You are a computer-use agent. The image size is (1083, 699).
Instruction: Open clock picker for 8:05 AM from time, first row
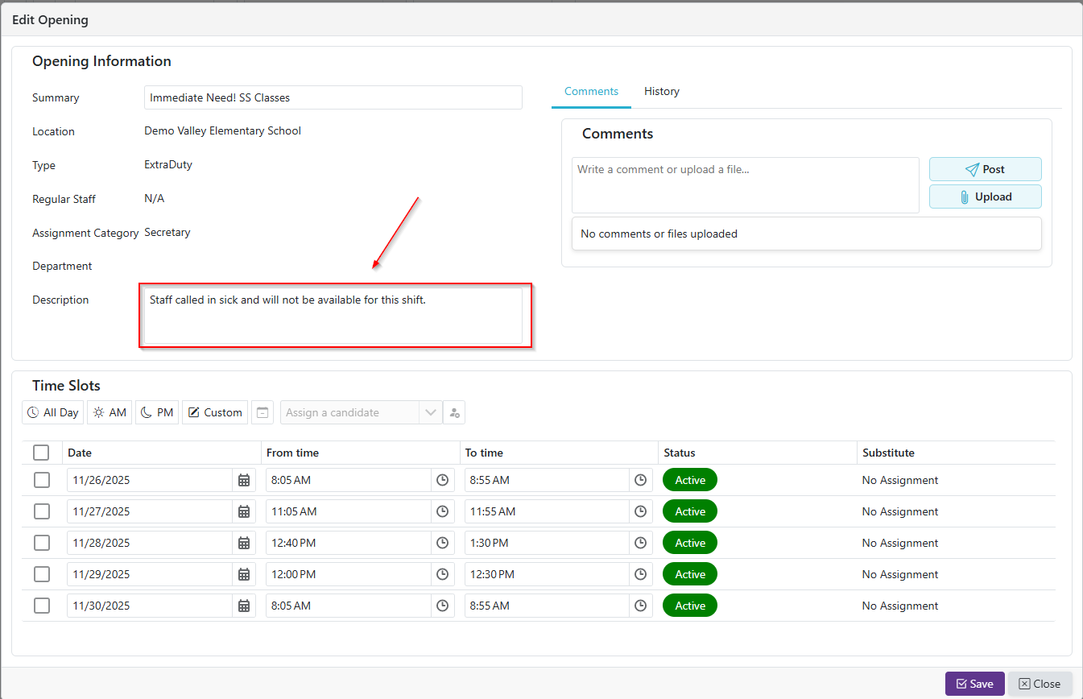(442, 480)
